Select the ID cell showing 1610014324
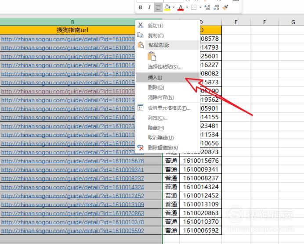This screenshot has height=244, width=304. coord(201,187)
